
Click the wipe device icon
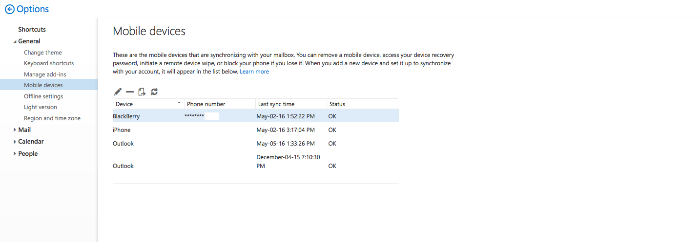(142, 92)
